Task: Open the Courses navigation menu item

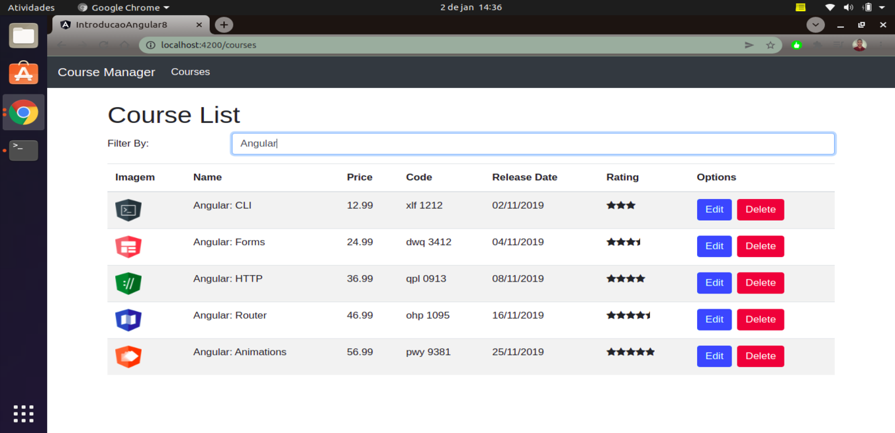Action: (x=190, y=71)
